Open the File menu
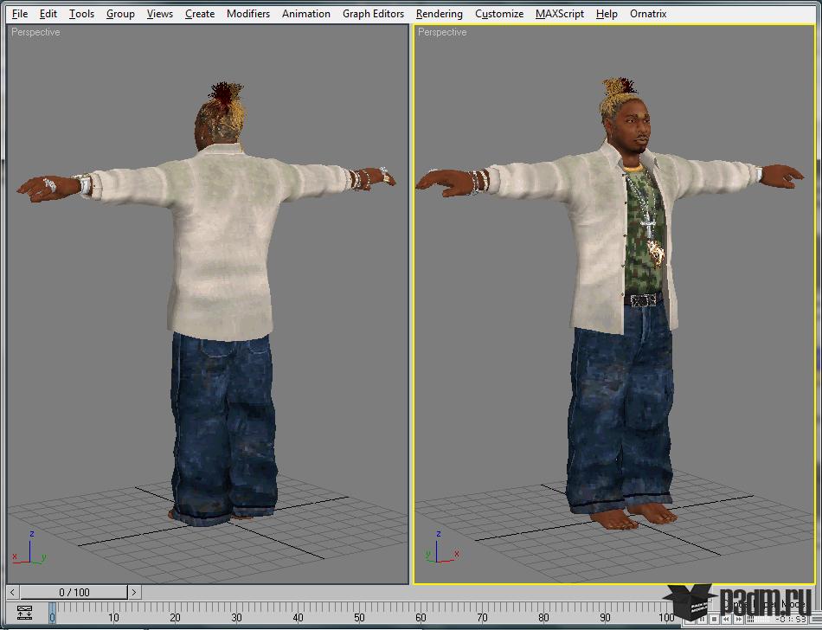822x630 pixels. [19, 14]
